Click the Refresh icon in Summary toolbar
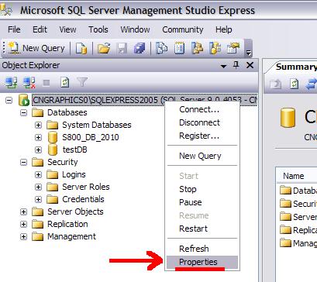The height and width of the screenshot is (282, 317). pyautogui.click(x=295, y=84)
